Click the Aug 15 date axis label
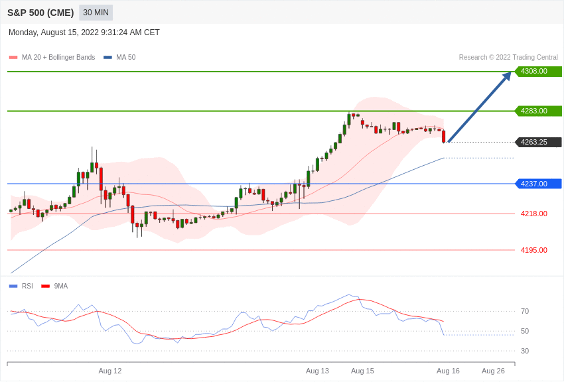 pyautogui.click(x=362, y=371)
